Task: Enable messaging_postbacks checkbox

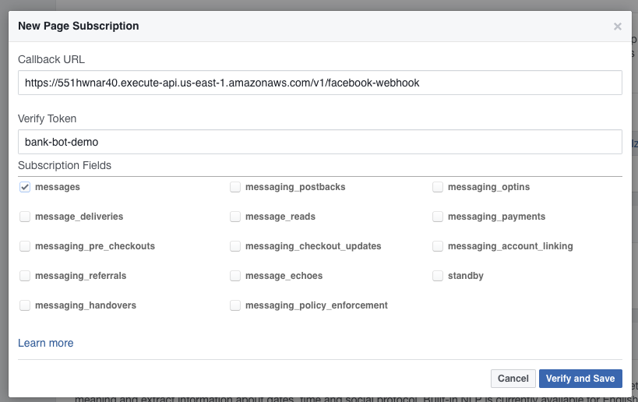Action: pos(235,187)
